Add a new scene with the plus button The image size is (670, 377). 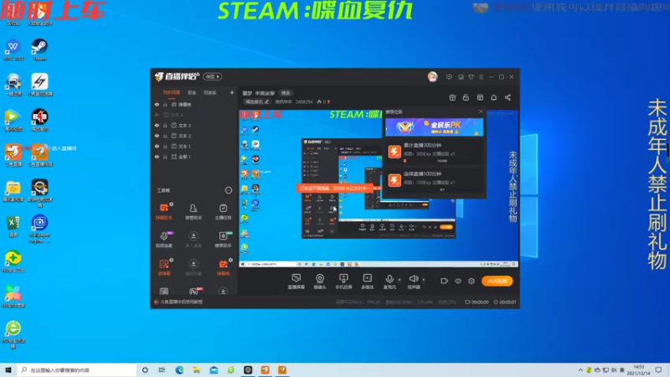pos(232,92)
